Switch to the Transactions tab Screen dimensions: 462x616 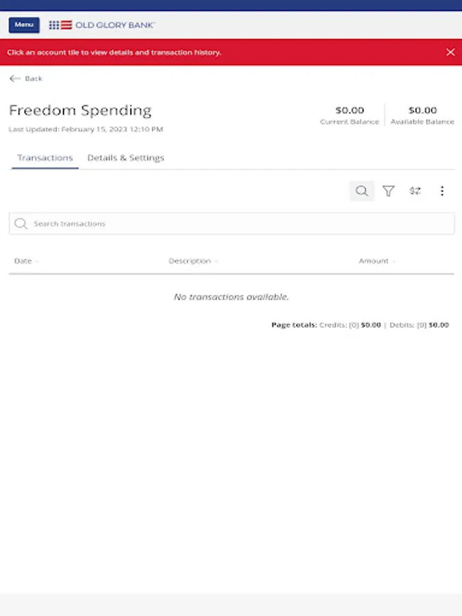pos(45,158)
